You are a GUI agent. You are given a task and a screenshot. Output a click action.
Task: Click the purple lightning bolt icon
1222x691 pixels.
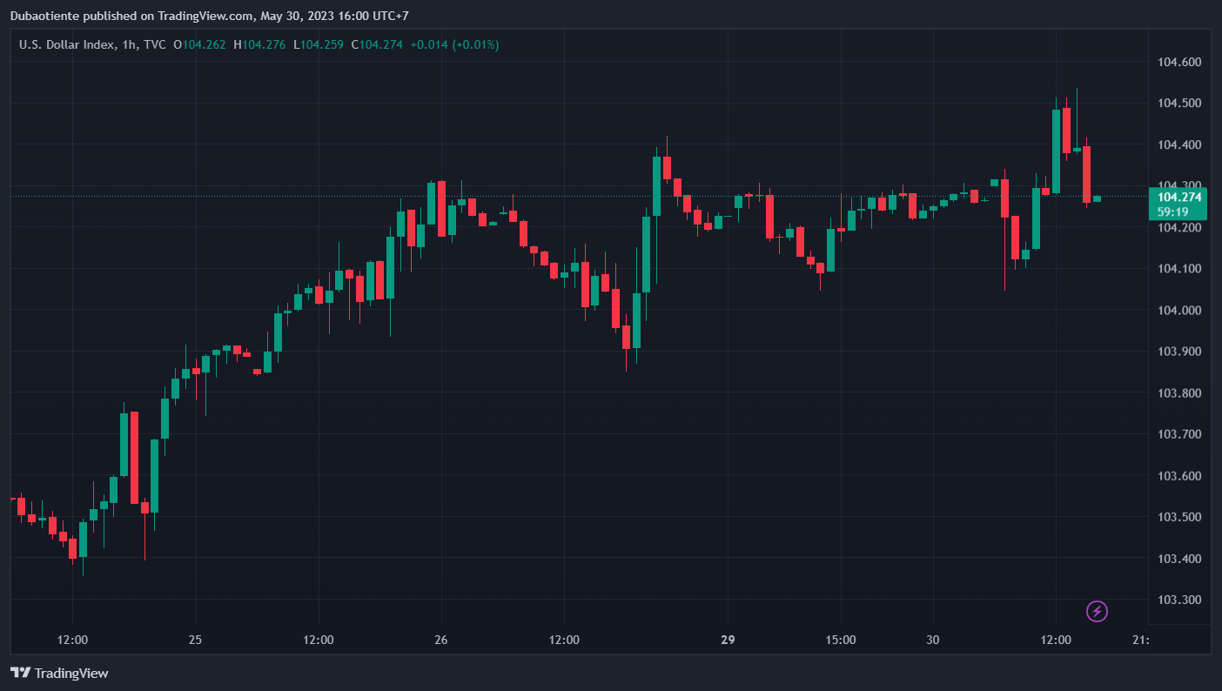pos(1098,612)
